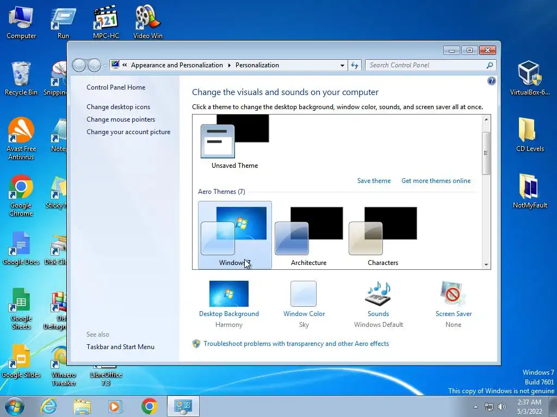Click the network tray icon
The width and height of the screenshot is (557, 417).
[x=489, y=407]
